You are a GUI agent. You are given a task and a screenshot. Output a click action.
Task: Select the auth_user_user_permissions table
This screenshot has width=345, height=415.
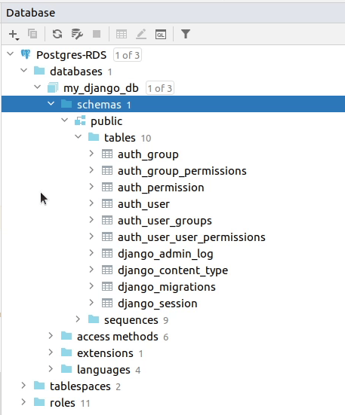(x=192, y=238)
